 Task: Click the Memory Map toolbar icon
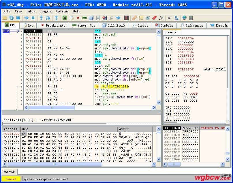coord(84,18)
